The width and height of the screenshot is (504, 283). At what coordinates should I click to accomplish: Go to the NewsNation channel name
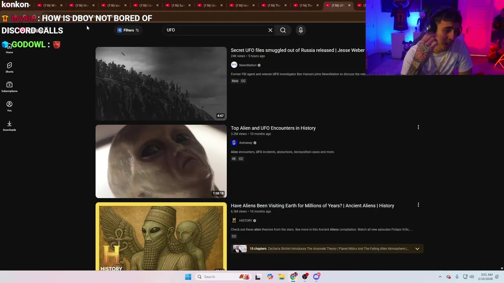(248, 65)
